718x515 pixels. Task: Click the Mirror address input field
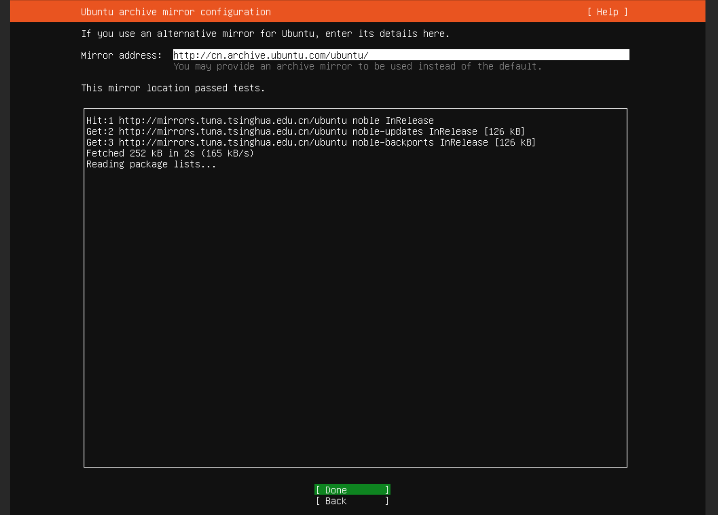tap(400, 55)
